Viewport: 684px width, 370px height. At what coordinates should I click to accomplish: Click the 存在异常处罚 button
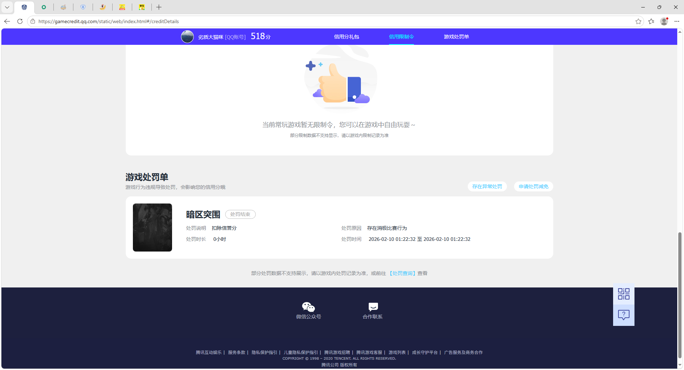pyautogui.click(x=487, y=186)
